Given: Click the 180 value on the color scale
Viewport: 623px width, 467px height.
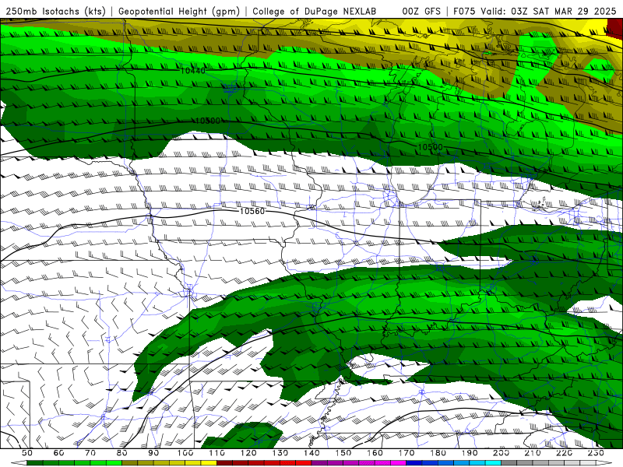Looking at the screenshot, I should tap(438, 453).
